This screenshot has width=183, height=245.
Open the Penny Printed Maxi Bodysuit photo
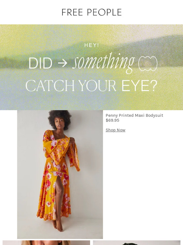tap(60, 174)
